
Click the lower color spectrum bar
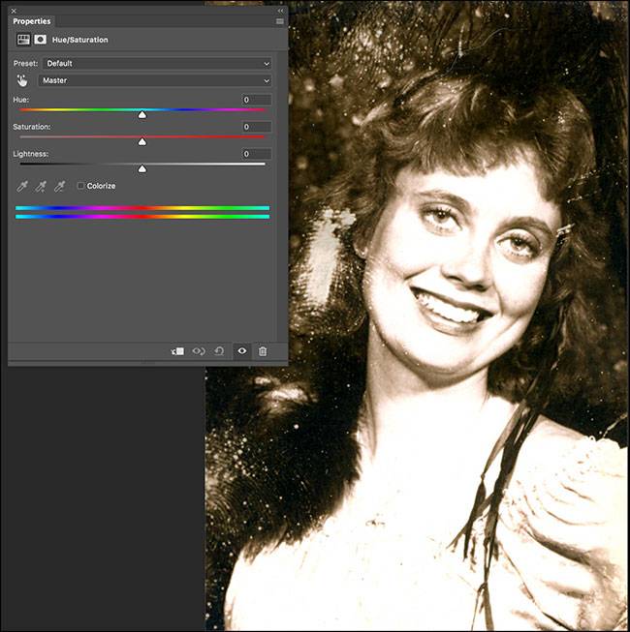142,217
